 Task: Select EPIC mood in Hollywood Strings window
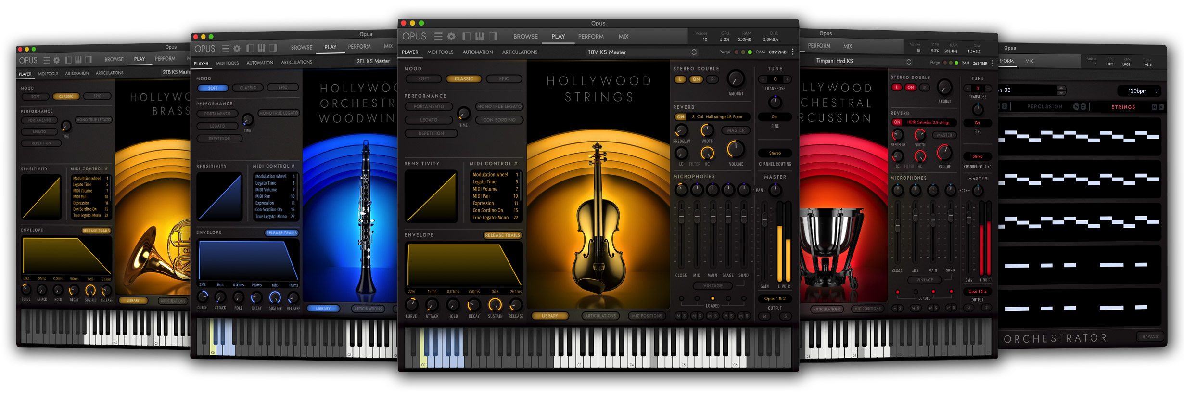504,79
